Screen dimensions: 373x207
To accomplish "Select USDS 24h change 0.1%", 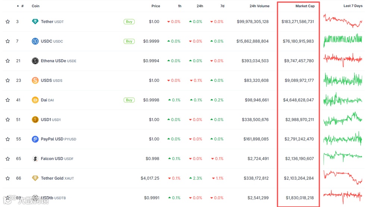I will (x=196, y=81).
